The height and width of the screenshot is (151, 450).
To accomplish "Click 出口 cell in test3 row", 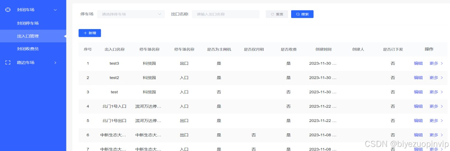I will point(184,63).
